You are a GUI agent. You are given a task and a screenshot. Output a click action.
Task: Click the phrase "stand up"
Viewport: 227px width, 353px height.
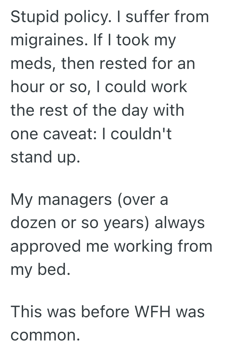(44, 157)
